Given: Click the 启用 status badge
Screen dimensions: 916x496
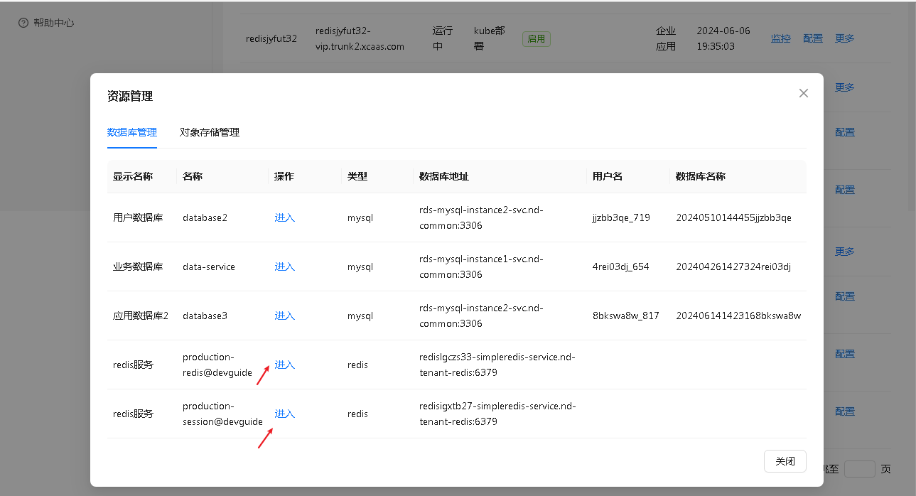Looking at the screenshot, I should pyautogui.click(x=537, y=39).
